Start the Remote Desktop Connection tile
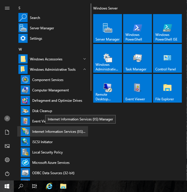187x192 pixels. tap(108, 88)
